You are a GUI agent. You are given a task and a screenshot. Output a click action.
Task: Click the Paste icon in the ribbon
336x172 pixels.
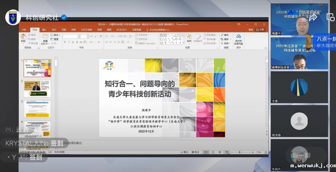23,38
